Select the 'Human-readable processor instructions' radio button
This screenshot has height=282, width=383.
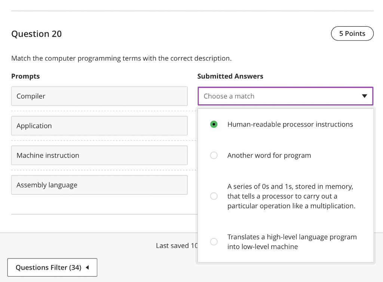214,124
